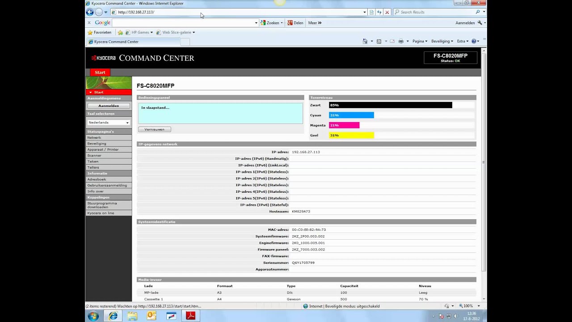Open the address bar history dropdown arrow

tap(365, 12)
